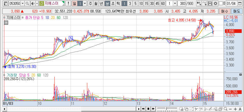Open the stock search magnifier icon
The width and height of the screenshot is (244, 112).
pyautogui.click(x=27, y=3)
